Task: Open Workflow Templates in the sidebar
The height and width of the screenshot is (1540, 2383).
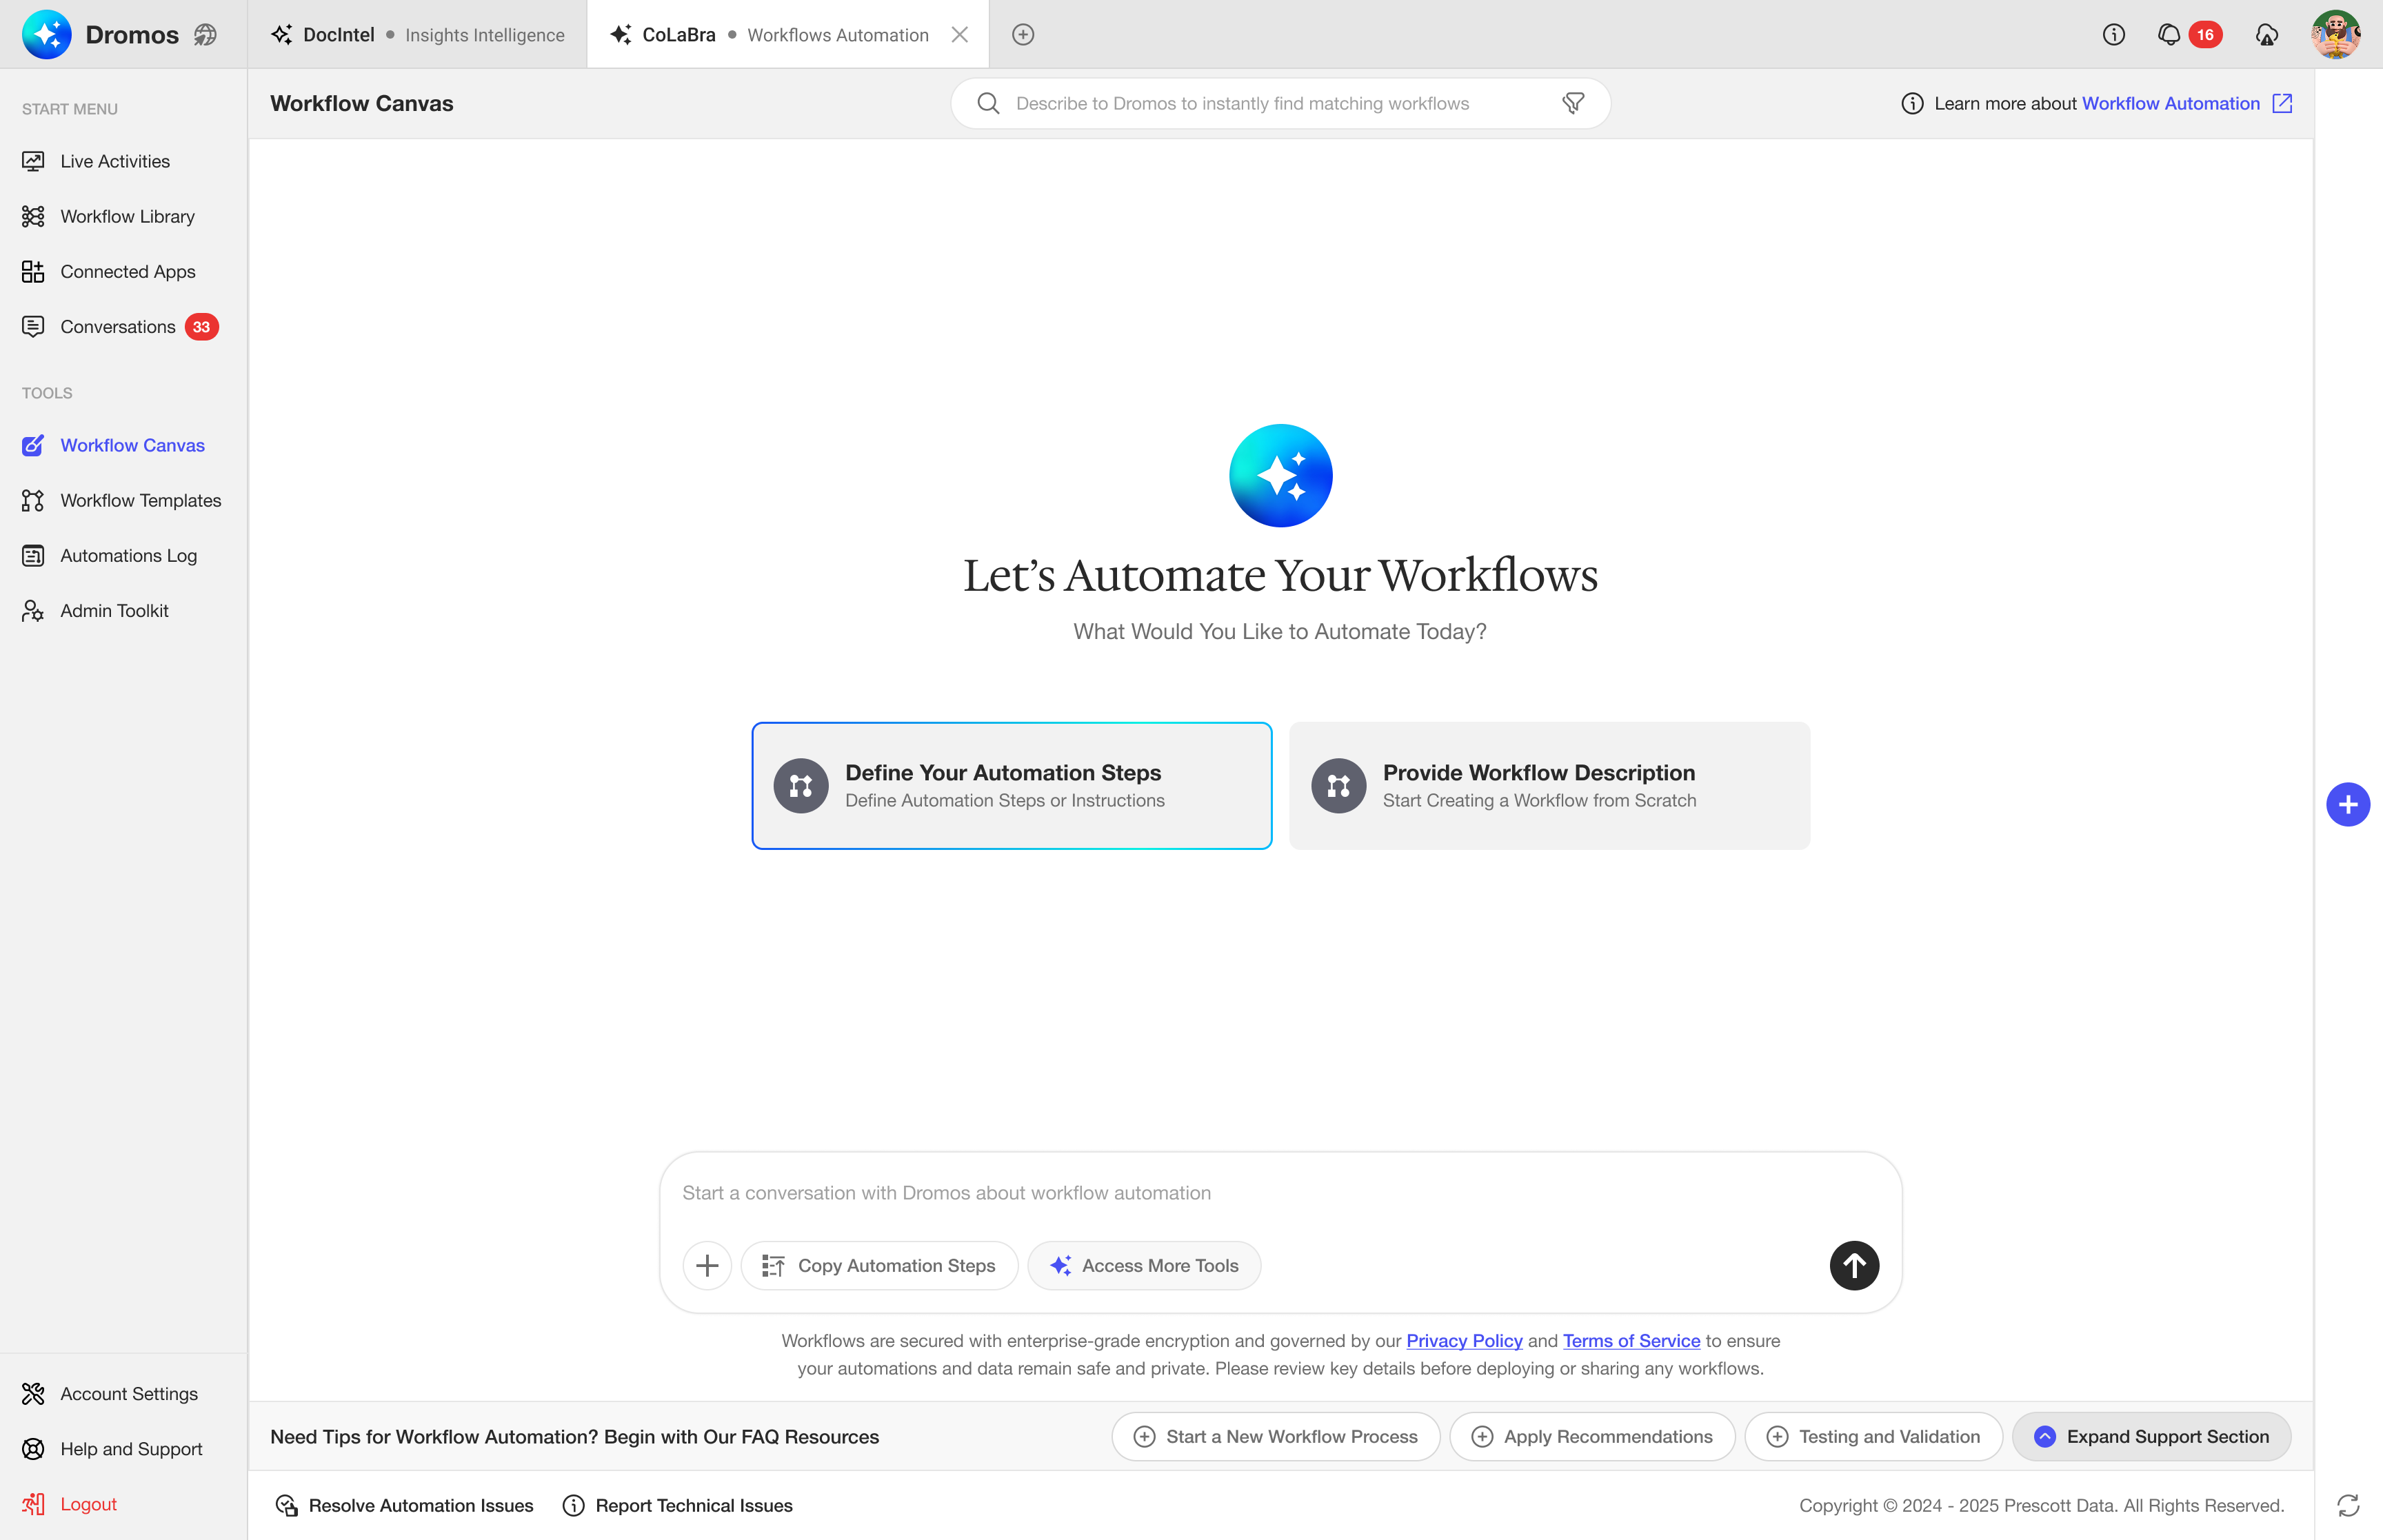Action: (140, 500)
